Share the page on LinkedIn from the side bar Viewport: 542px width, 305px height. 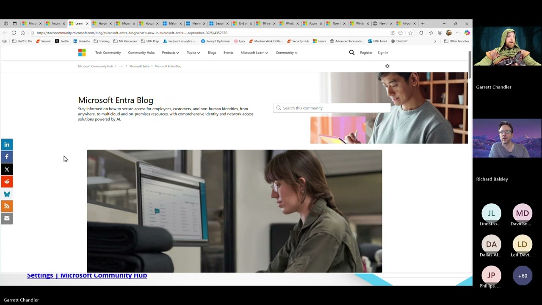click(7, 144)
